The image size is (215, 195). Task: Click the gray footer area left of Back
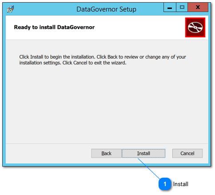pyautogui.click(x=48, y=153)
